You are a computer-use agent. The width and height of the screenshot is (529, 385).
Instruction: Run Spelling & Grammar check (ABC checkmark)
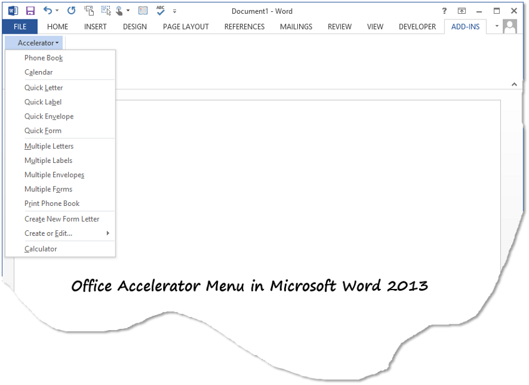coord(161,11)
